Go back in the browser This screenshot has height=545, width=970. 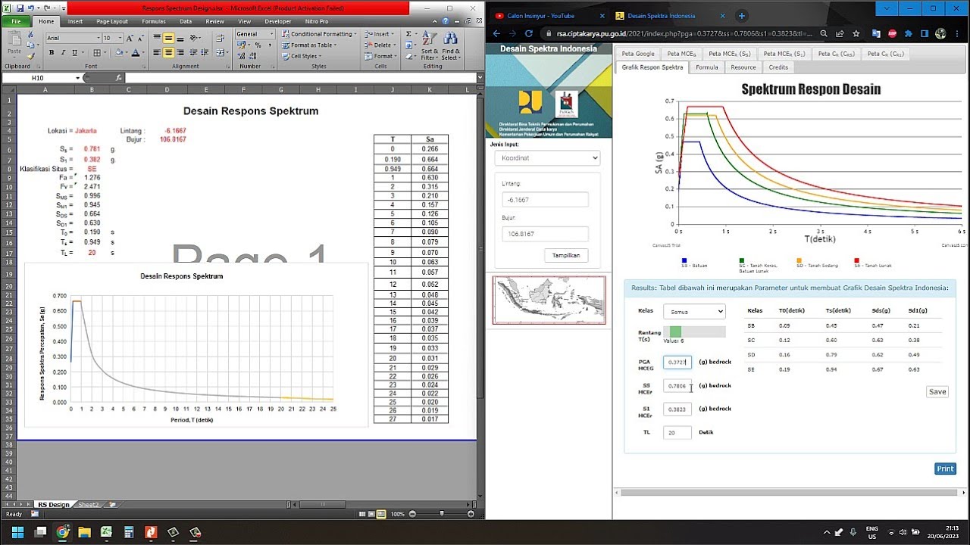[x=497, y=33]
